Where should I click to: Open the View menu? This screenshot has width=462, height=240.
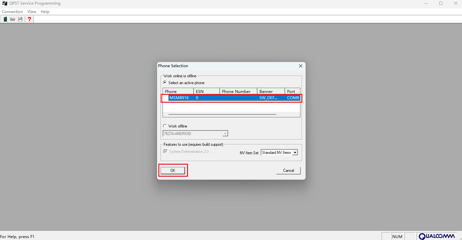click(32, 12)
